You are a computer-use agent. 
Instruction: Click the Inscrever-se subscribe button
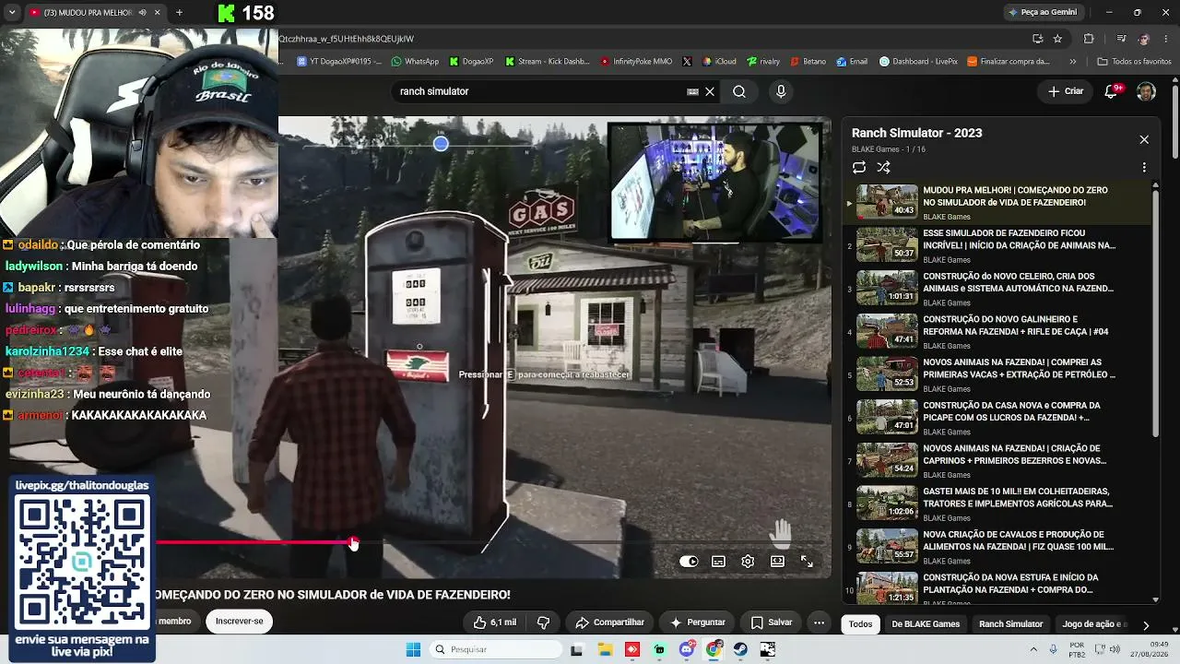click(x=239, y=622)
